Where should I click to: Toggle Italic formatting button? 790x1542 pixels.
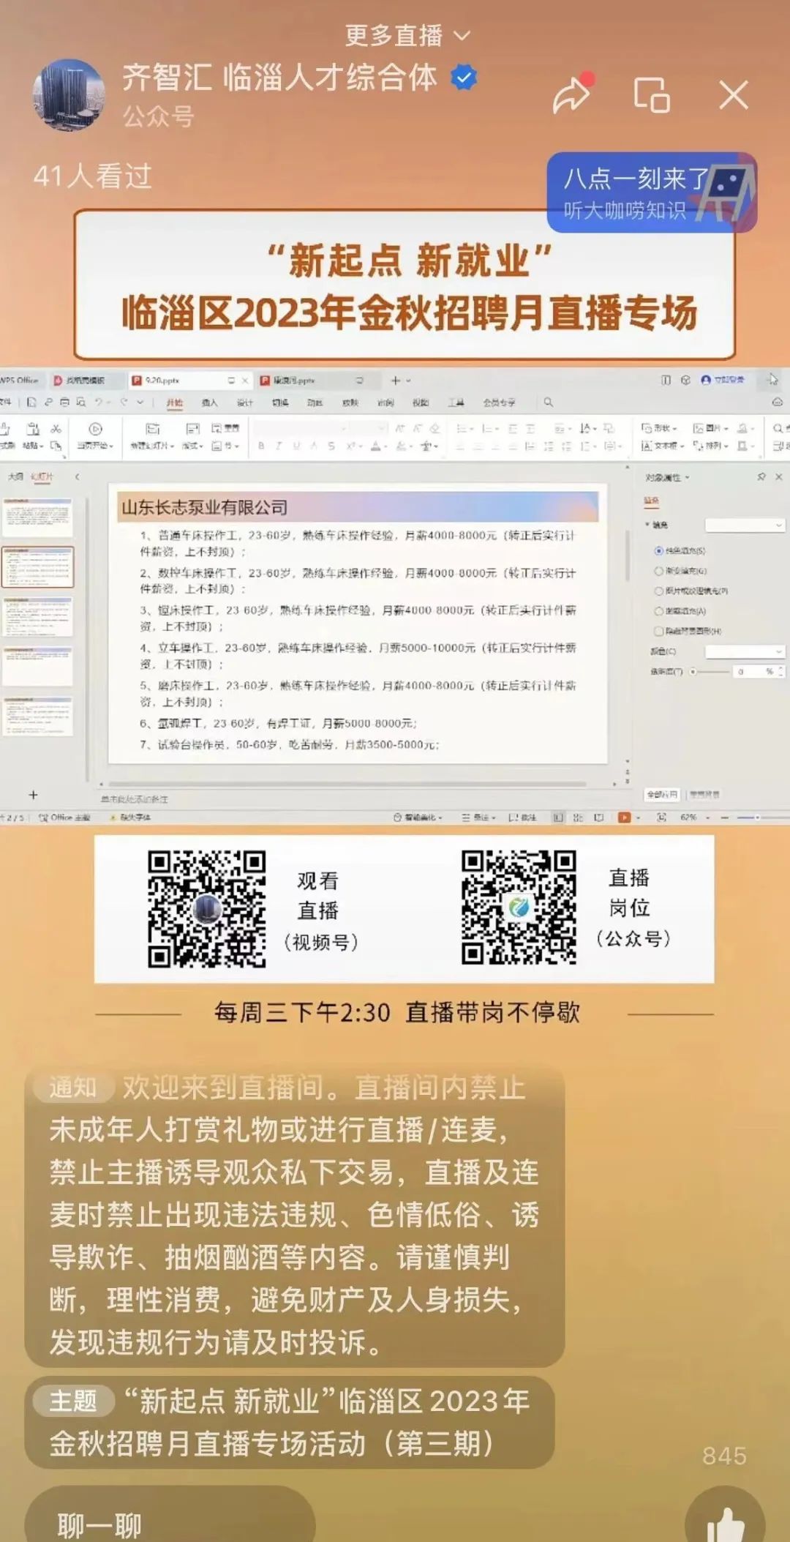click(279, 446)
